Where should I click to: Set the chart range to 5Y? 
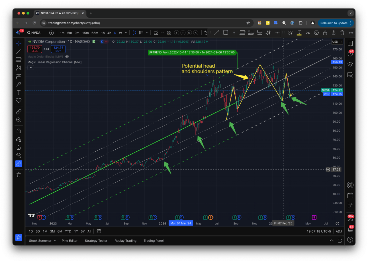point(83,231)
